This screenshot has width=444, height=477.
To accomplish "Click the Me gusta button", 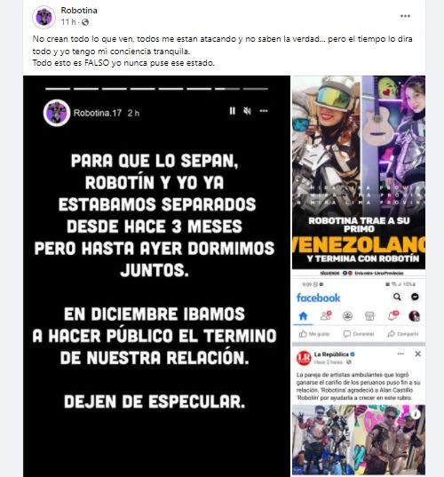I will coord(314,334).
